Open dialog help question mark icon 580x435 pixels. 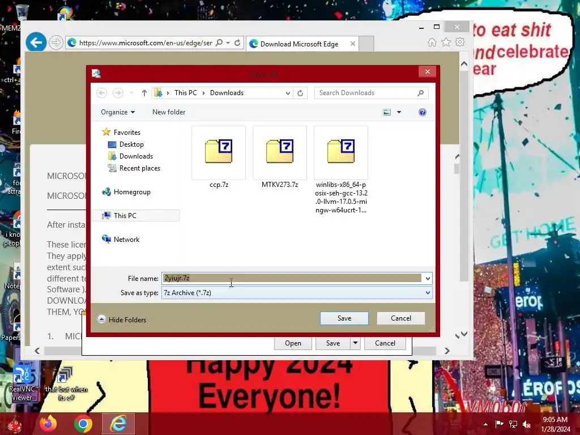tap(423, 112)
